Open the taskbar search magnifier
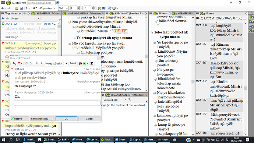254x143 pixels. tap(11, 140)
